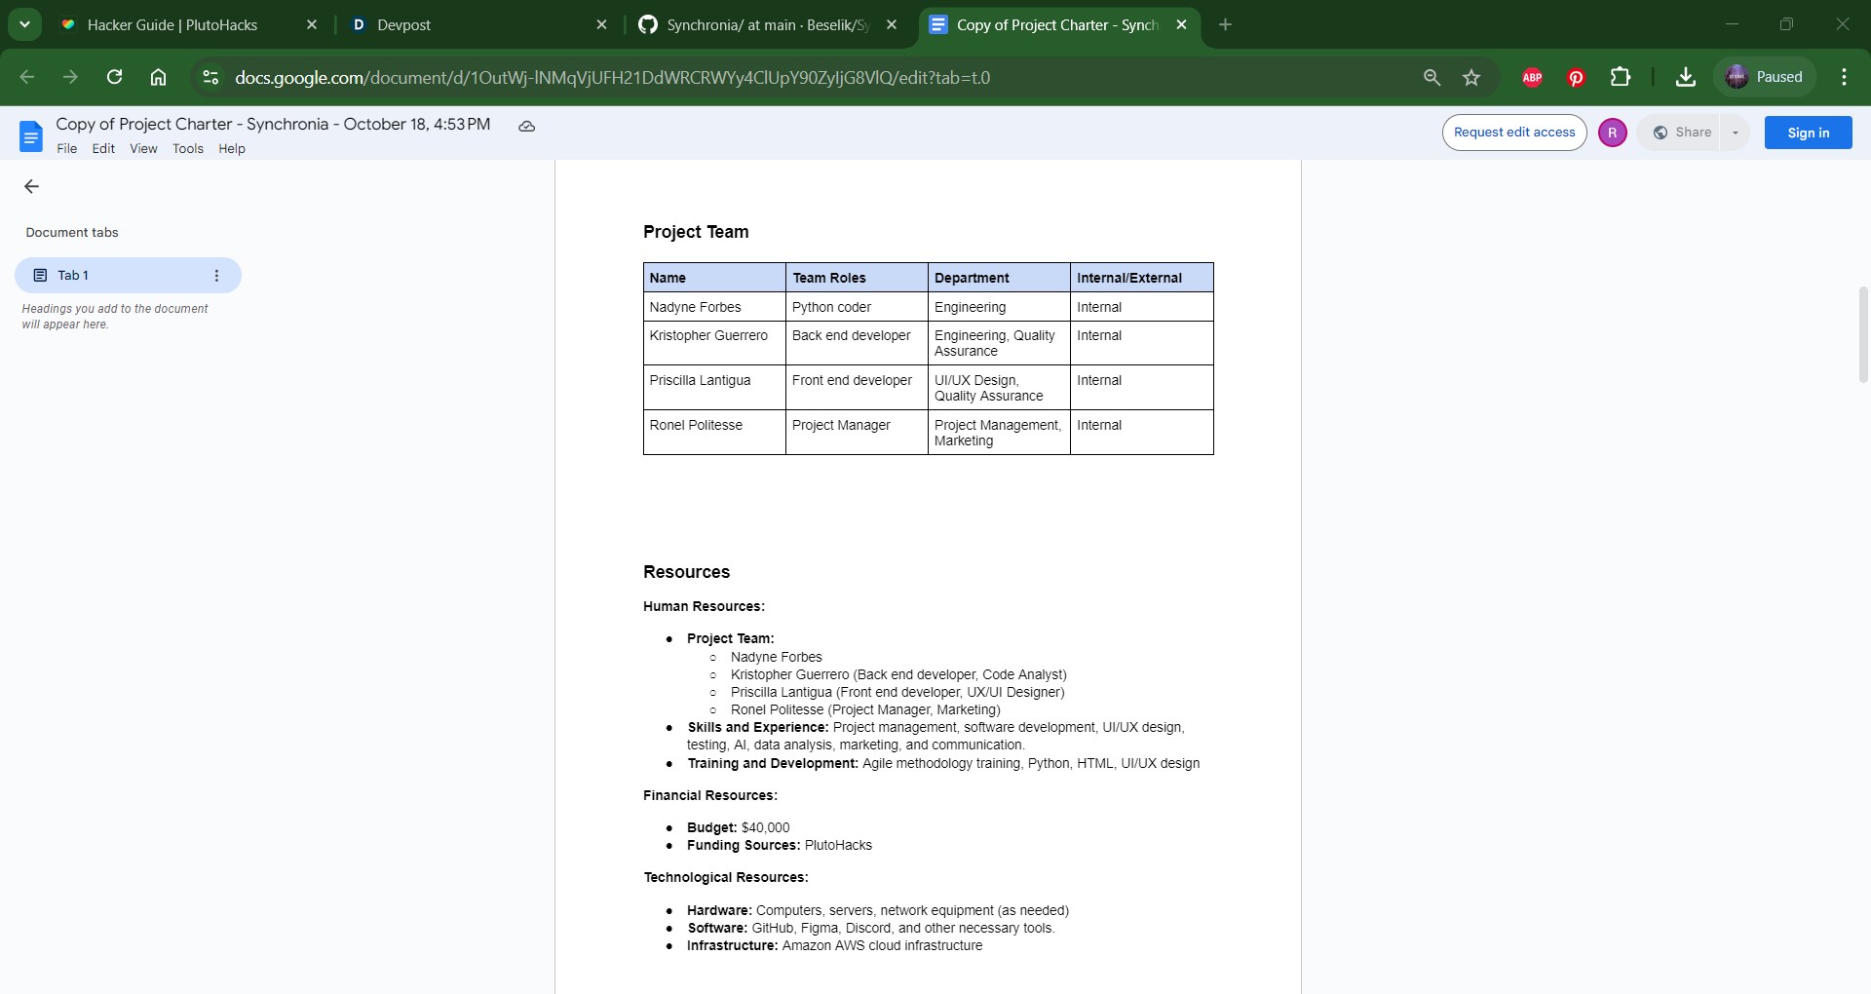Click the Name column header cell
This screenshot has height=994, width=1871.
pos(714,278)
